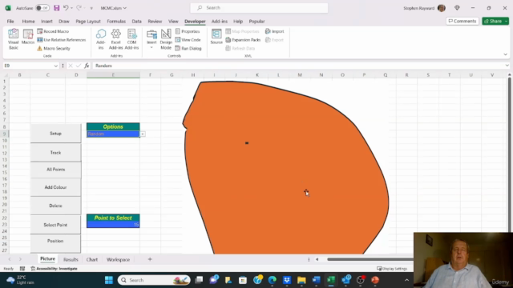Expand the formula bar
Screen dimensions: 513x288
[507, 66]
